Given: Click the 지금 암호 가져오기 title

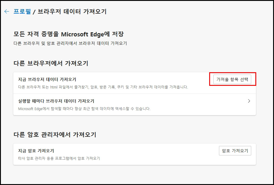Looking at the screenshot, I should coord(36,151).
